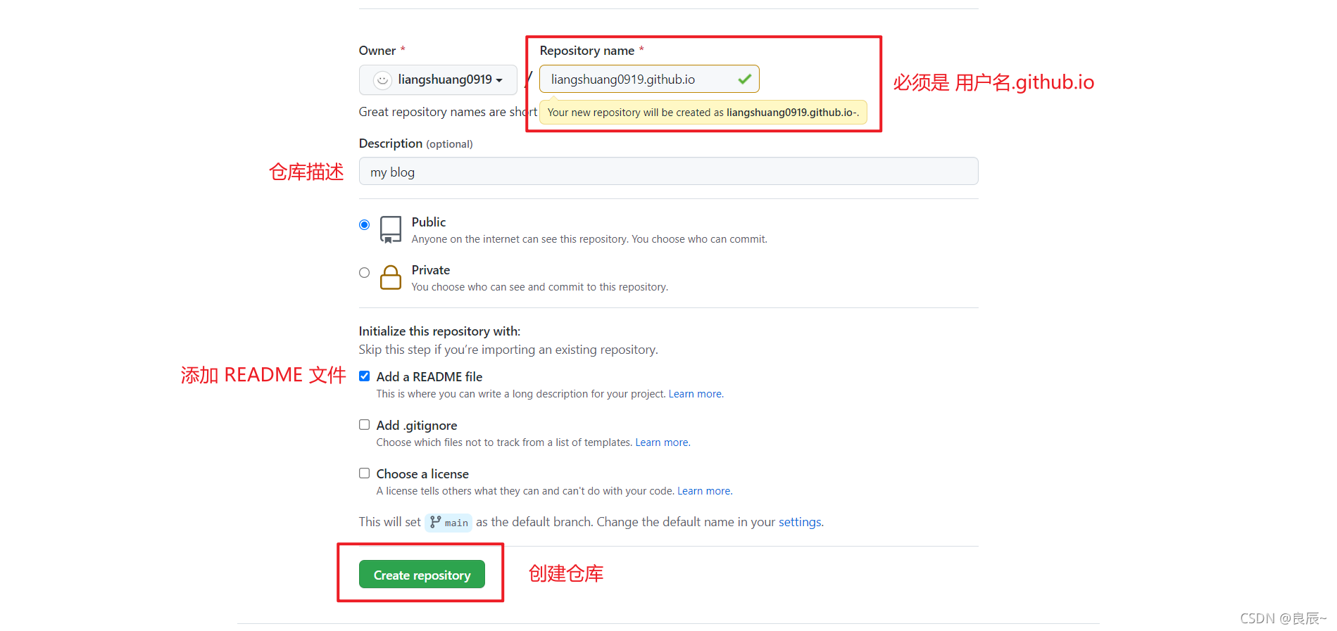Enable the Add .gitignore checkbox
This screenshot has width=1337, height=631.
(x=364, y=425)
